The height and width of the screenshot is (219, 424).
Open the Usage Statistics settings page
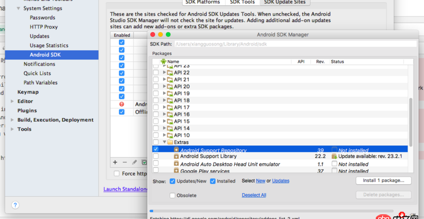point(49,45)
